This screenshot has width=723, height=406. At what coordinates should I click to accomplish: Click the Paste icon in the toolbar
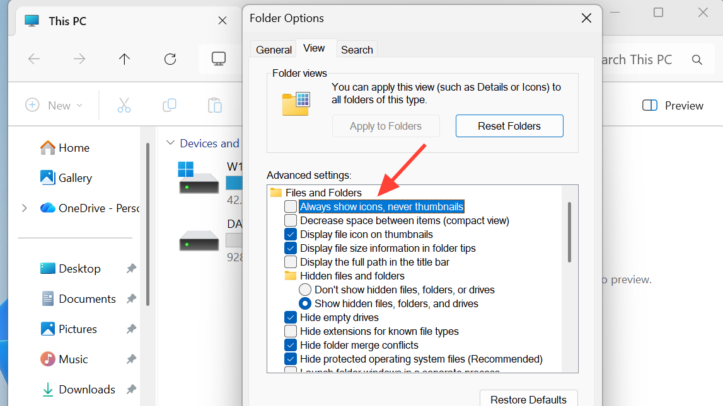click(x=214, y=105)
